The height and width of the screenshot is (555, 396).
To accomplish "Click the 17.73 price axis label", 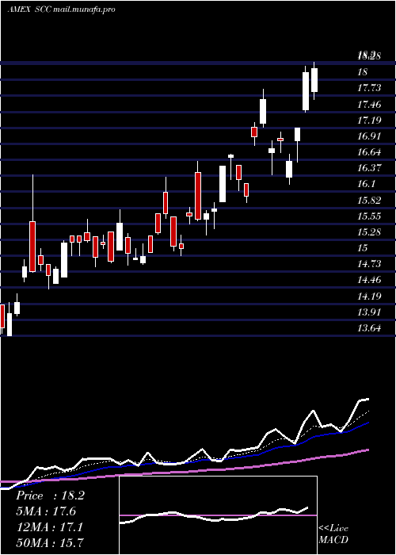I will (369, 88).
